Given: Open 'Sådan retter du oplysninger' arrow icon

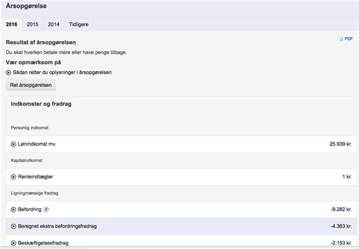Looking at the screenshot, I should (9, 73).
